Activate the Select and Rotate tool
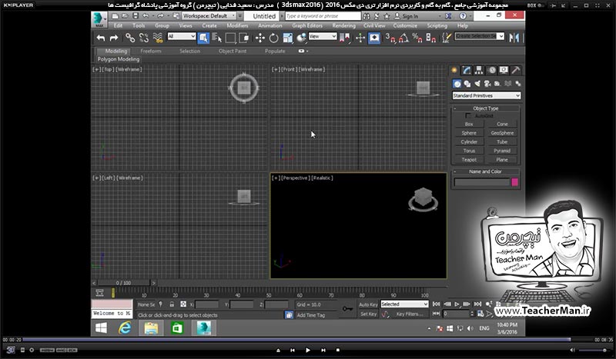The height and width of the screenshot is (359, 616). point(274,38)
